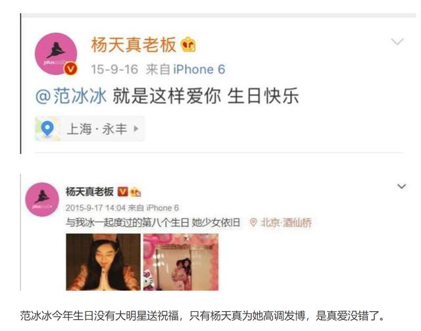The image size is (421, 331).
Task: Click the arrow beside 上海·永丰
Action: coord(136,129)
